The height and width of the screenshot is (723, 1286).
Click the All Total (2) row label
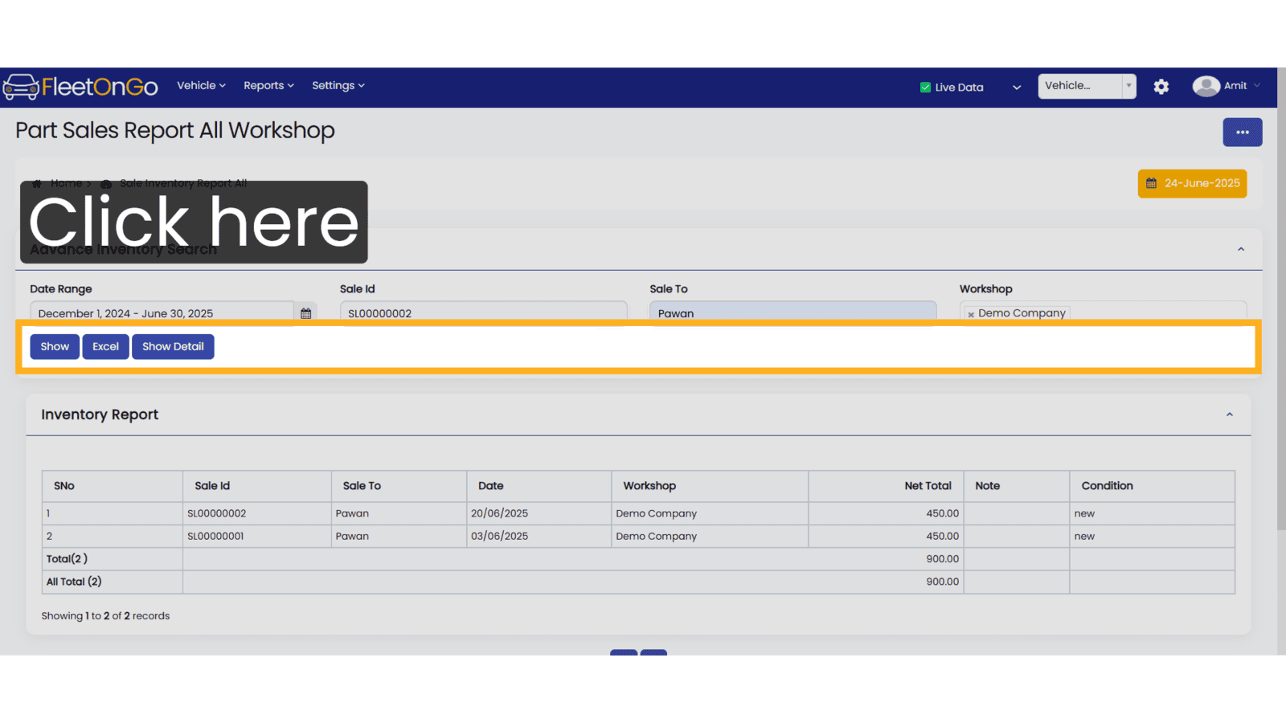74,582
